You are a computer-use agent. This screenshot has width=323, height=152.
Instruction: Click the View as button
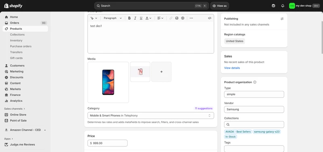(220, 6)
